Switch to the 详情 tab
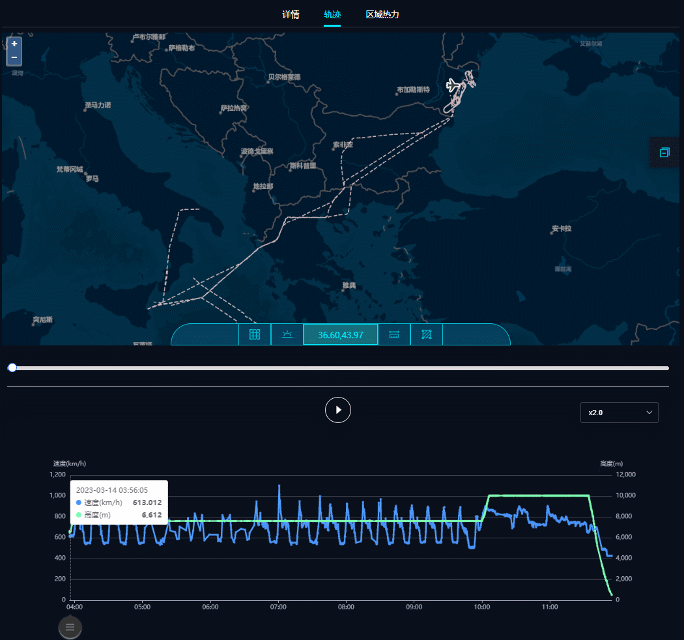This screenshot has width=684, height=640. click(x=291, y=14)
